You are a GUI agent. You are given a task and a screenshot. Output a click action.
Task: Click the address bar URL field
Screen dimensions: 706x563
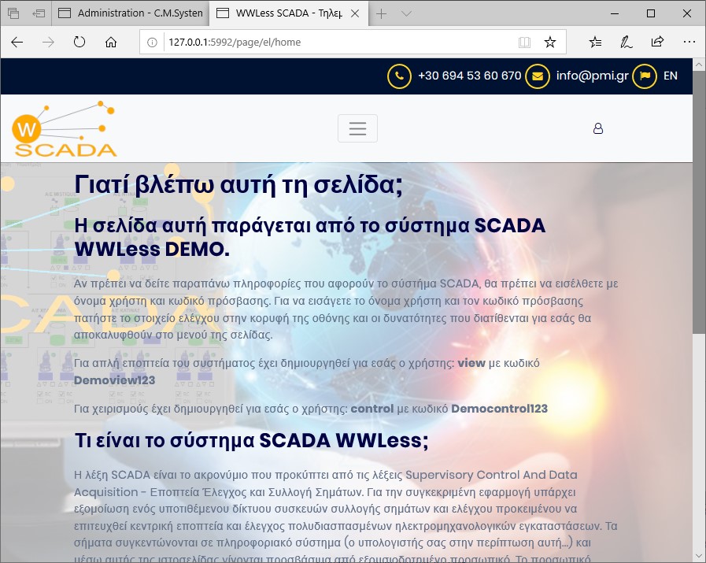click(331, 43)
